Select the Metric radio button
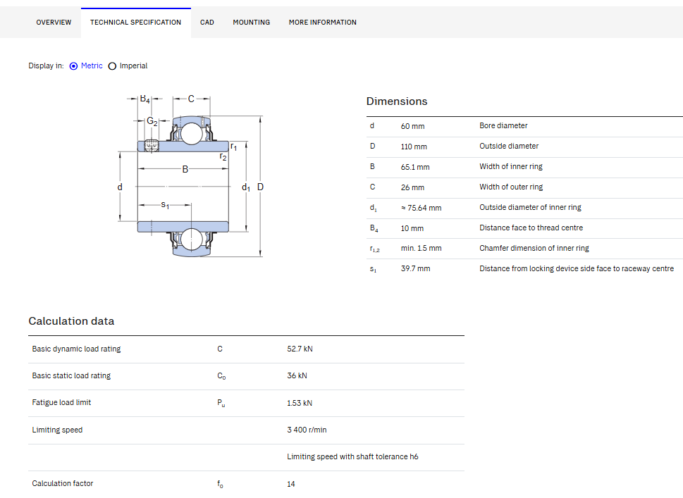Image resolution: width=683 pixels, height=498 pixels. (73, 66)
